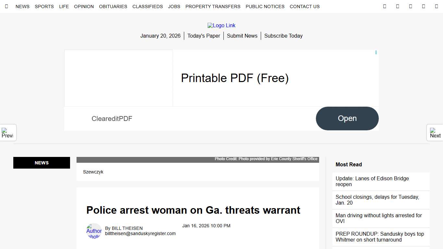Click the author photo thumbnail
The image size is (443, 249).
pos(94,231)
